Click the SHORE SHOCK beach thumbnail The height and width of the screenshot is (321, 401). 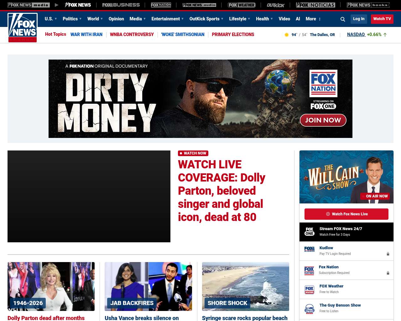(246, 287)
